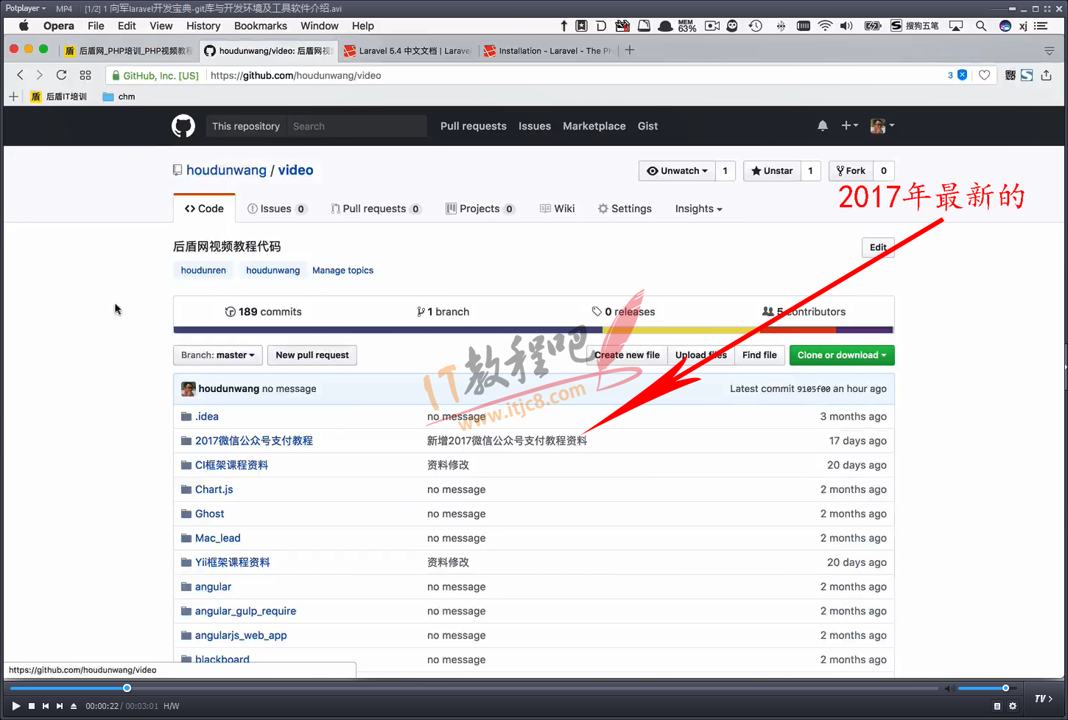The width and height of the screenshot is (1068, 720).
Task: Expand the Insights dropdown
Action: (x=698, y=209)
